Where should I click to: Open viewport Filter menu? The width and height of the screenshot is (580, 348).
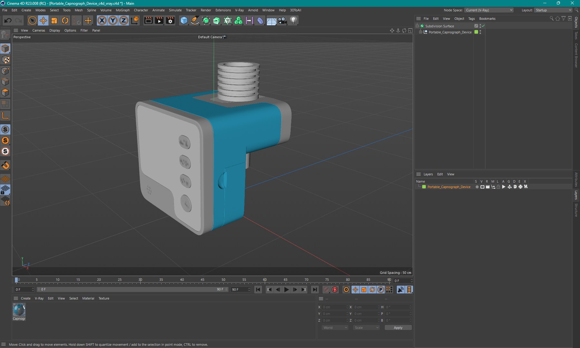pyautogui.click(x=84, y=30)
